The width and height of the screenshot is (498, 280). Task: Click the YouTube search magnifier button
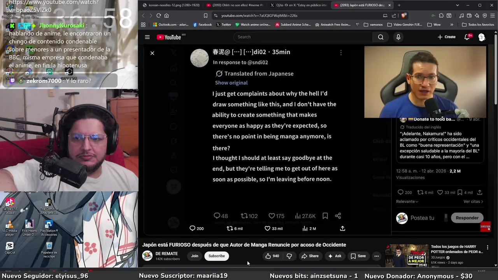[x=381, y=37]
